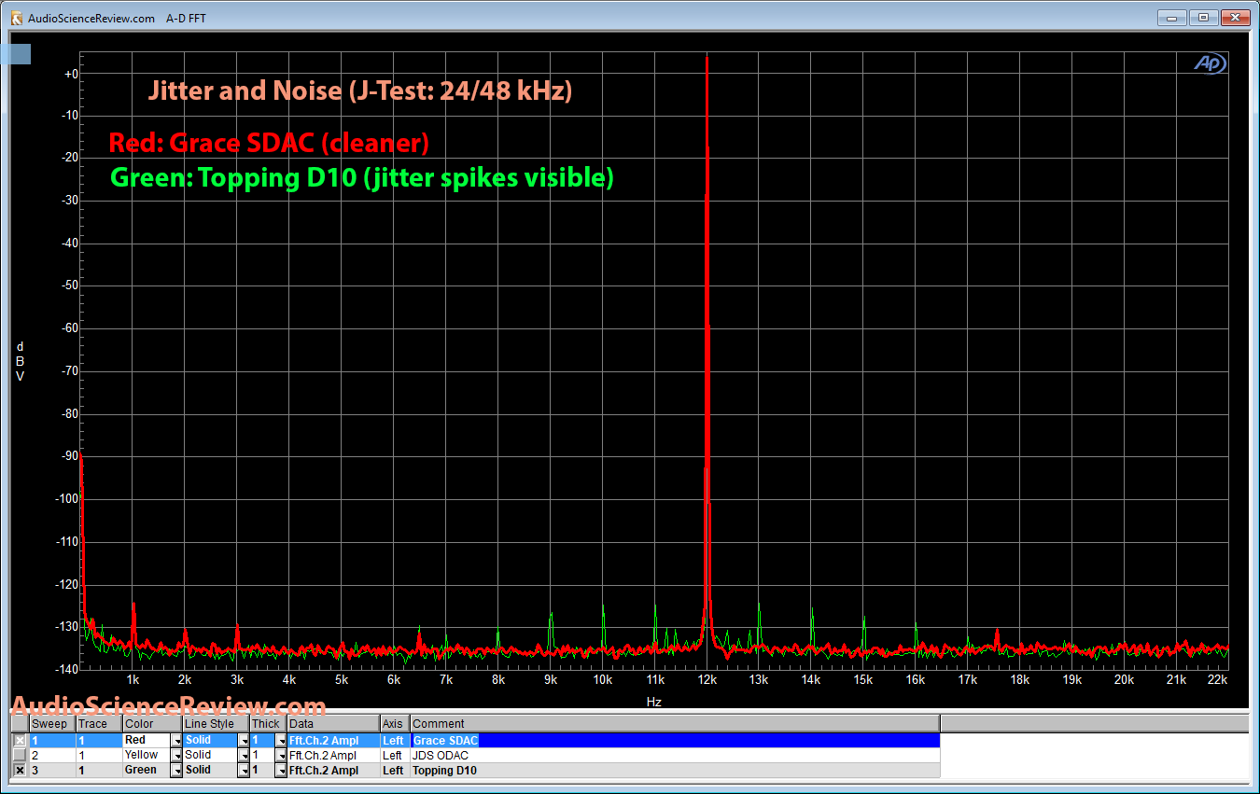Viewport: 1260px width, 794px height.
Task: Select the 'Grace SDAC' comment cell
Action: (675, 740)
